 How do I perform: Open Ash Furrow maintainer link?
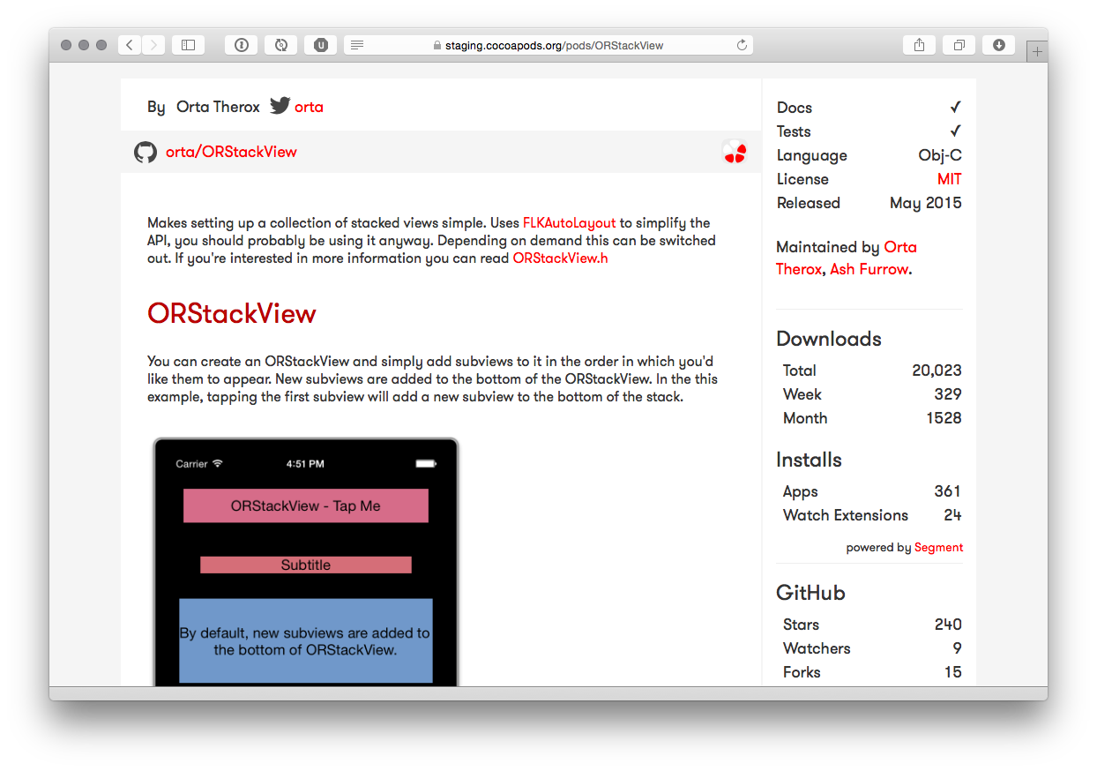[869, 269]
